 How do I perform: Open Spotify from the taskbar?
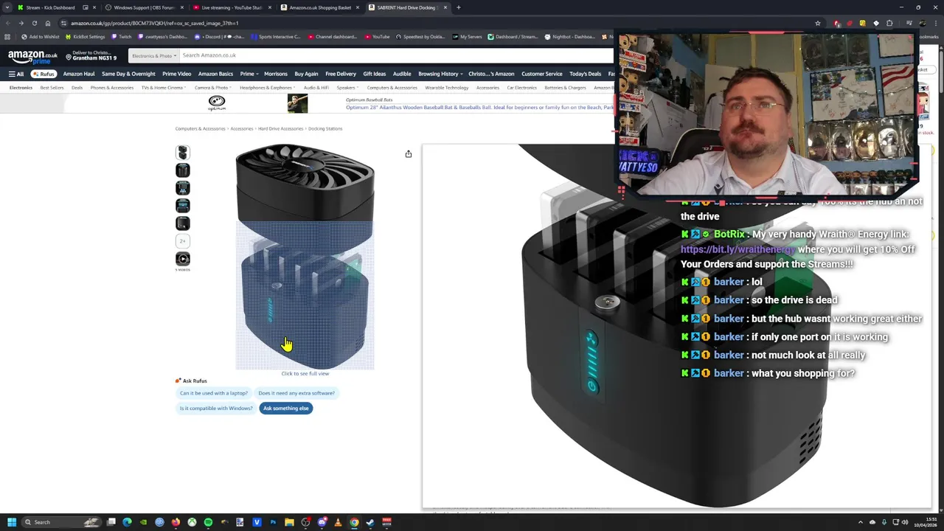pos(208,522)
